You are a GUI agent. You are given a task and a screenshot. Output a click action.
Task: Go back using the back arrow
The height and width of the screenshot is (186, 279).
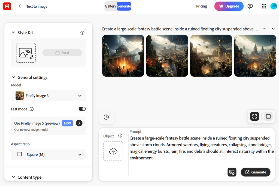[20, 7]
